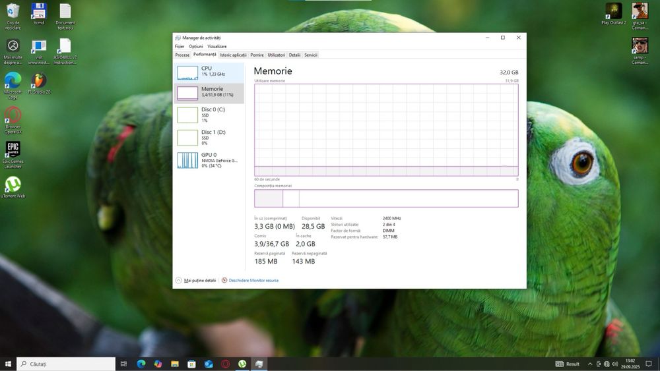Image resolution: width=660 pixels, height=371 pixels.
Task: Open the taskbar clock and date
Action: 630,364
